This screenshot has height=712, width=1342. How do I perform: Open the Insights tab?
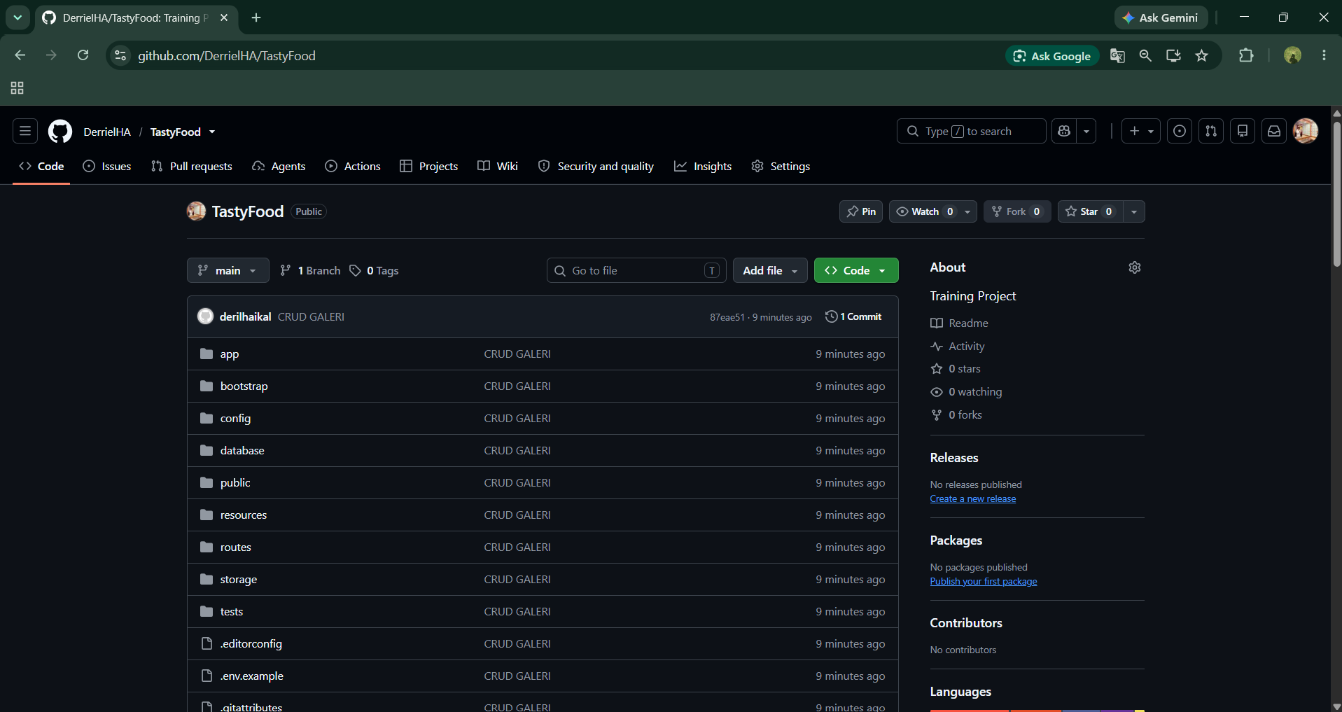click(x=703, y=166)
